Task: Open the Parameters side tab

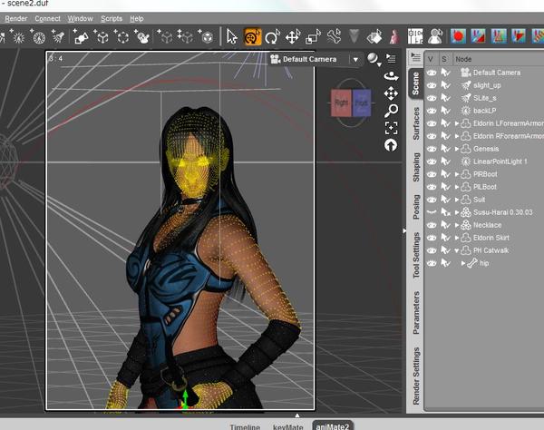Action: (x=415, y=312)
